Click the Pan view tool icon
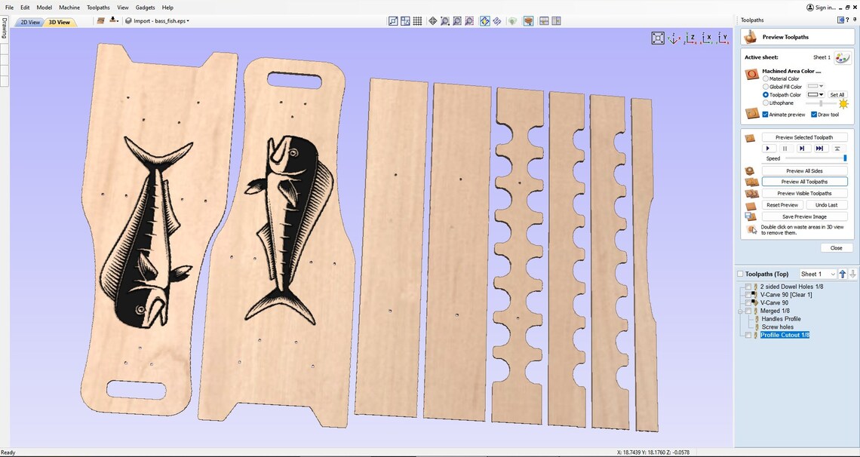 pos(432,20)
